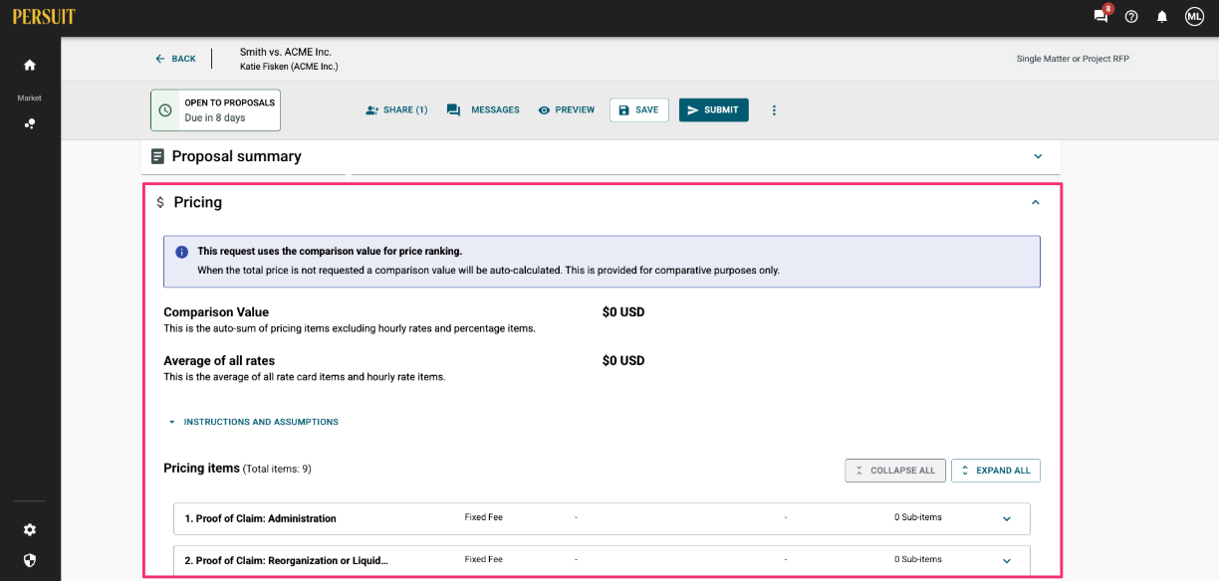Collapse the Pricing section chevron
The width and height of the screenshot is (1219, 581).
click(1036, 202)
